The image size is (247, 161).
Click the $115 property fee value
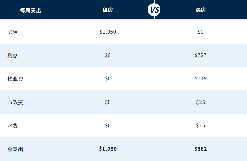coord(201,79)
